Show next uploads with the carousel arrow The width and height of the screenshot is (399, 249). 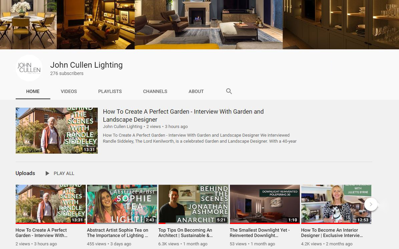point(371,204)
